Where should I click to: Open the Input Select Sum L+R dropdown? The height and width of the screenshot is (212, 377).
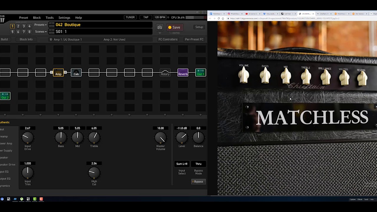[x=182, y=164]
